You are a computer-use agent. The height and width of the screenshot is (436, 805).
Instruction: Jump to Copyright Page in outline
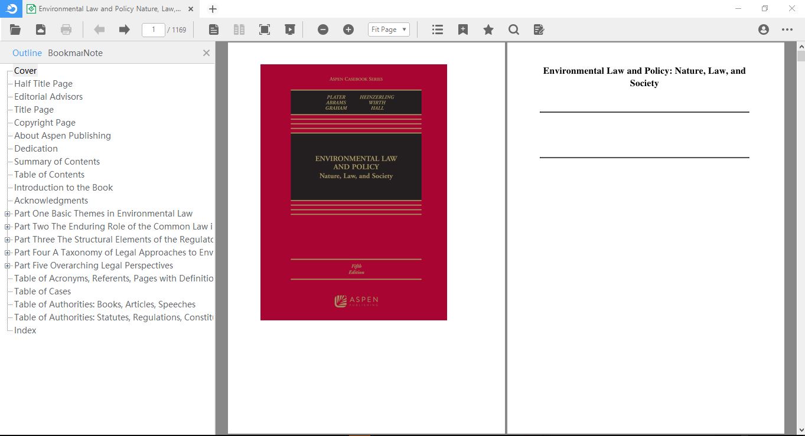45,123
